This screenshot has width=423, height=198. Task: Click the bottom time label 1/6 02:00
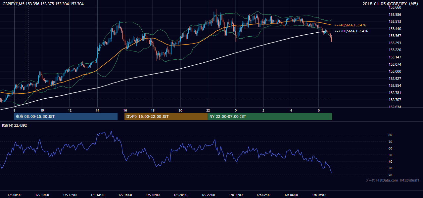(263, 195)
